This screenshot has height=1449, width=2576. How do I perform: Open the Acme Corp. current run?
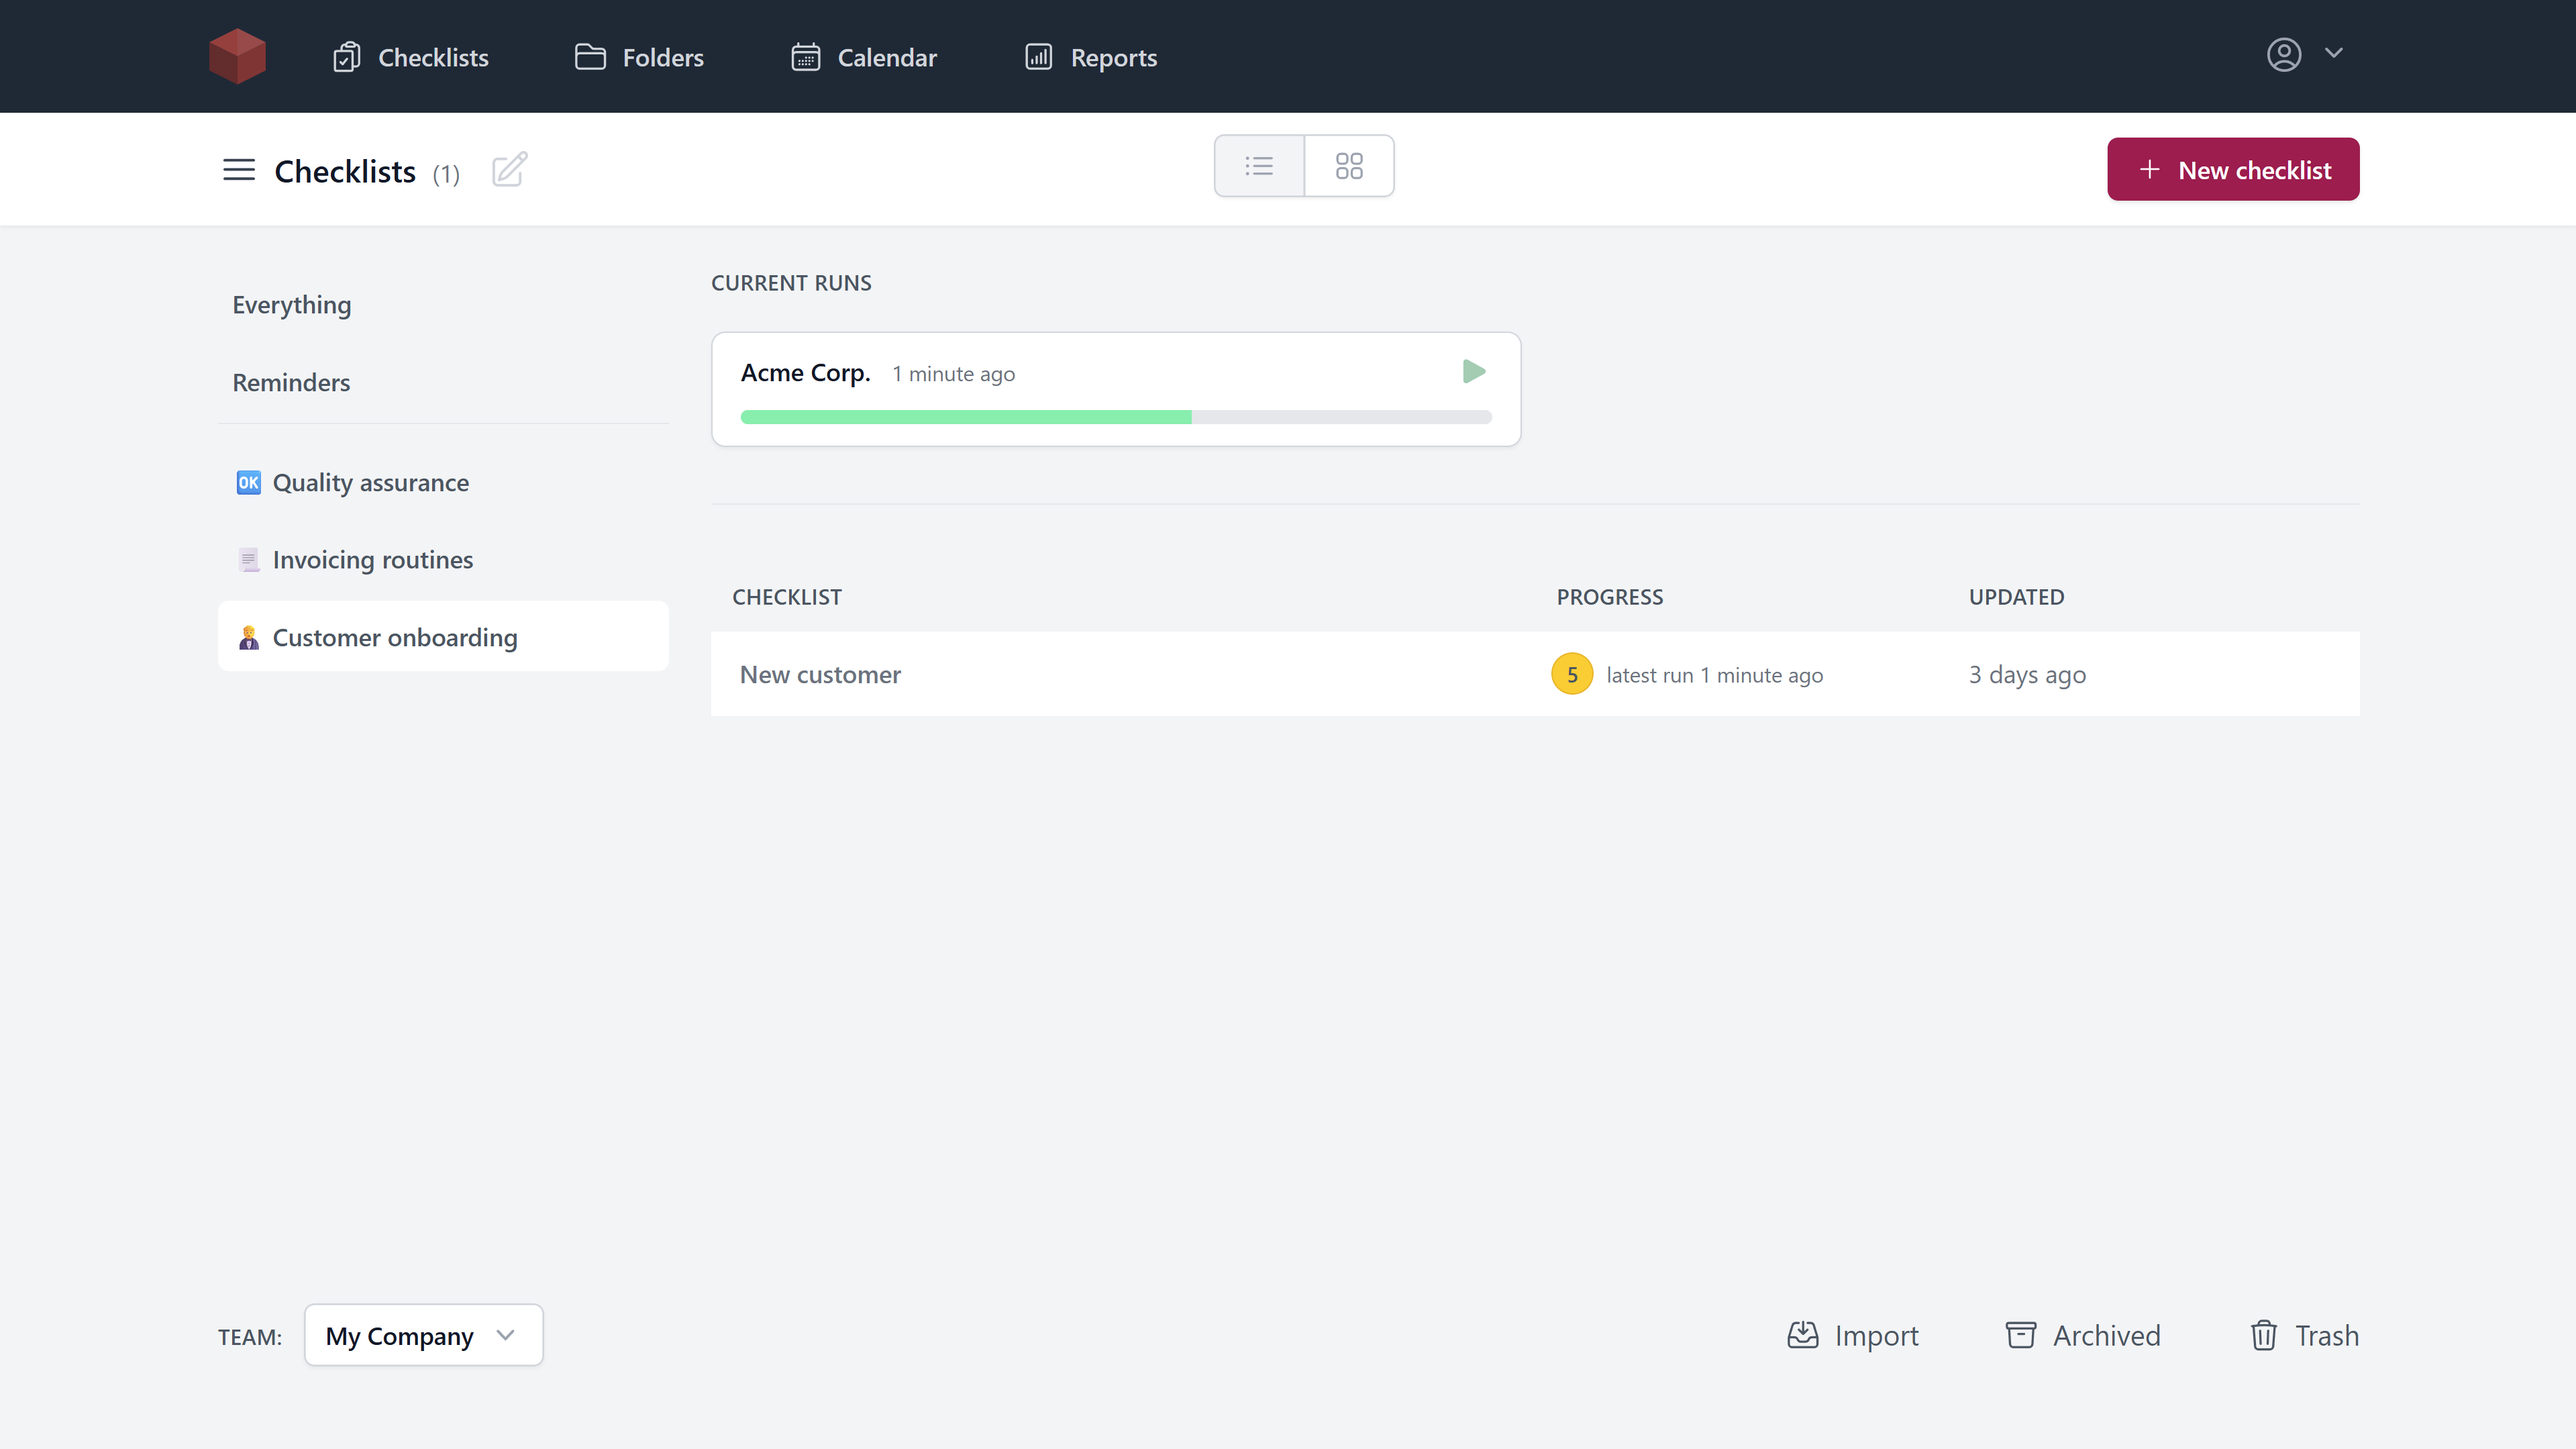click(1116, 389)
